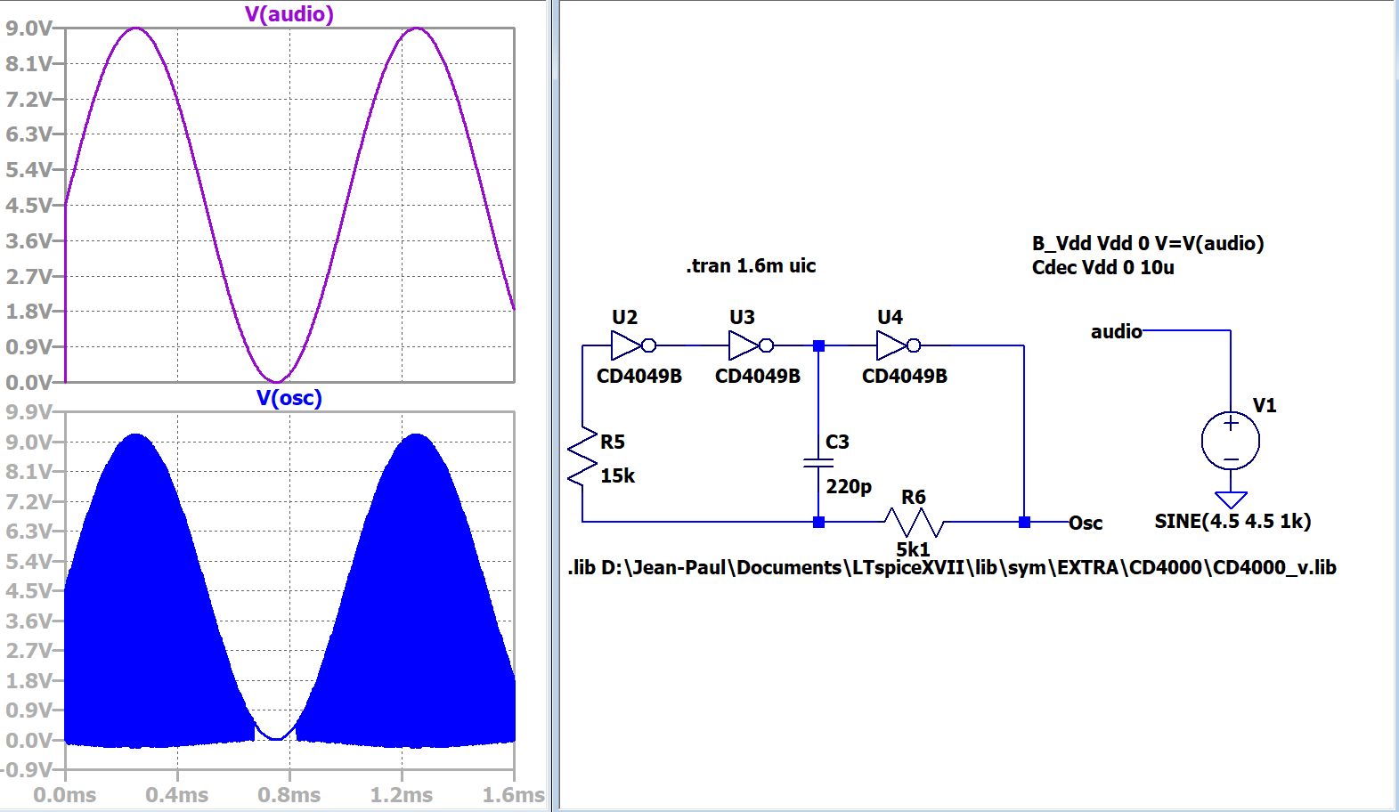
Task: Click the 4.5V axis label in V(audio) pane
Action: [x=29, y=205]
